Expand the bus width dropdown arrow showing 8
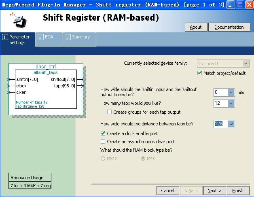 [x=231, y=93]
